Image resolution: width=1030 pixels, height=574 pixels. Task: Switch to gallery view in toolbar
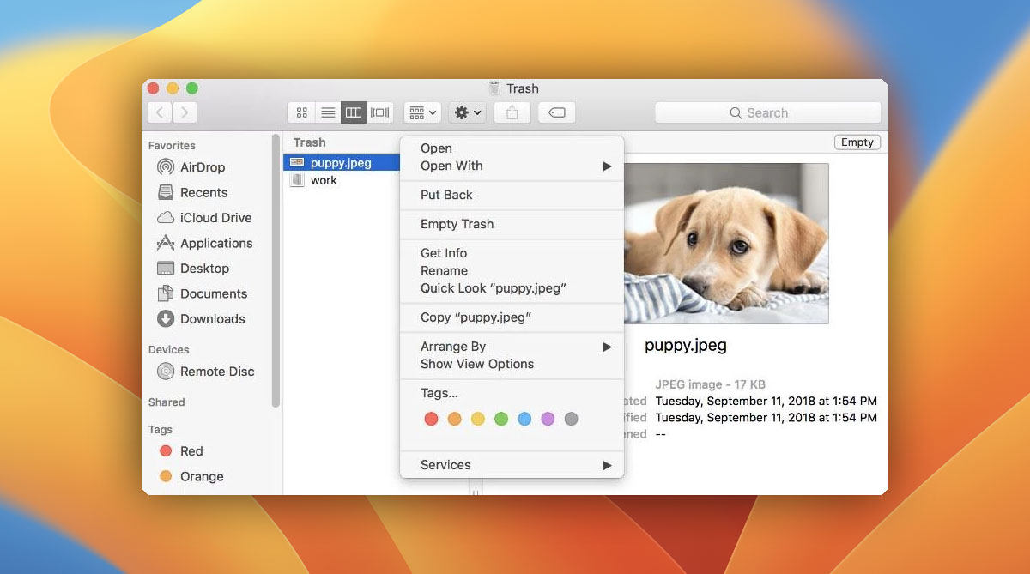(x=380, y=112)
